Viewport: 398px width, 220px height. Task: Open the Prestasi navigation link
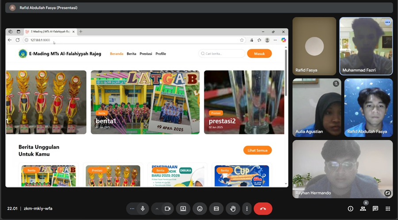coord(145,54)
